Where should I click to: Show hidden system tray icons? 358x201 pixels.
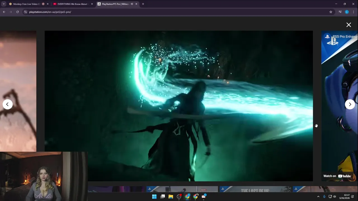pos(318,197)
